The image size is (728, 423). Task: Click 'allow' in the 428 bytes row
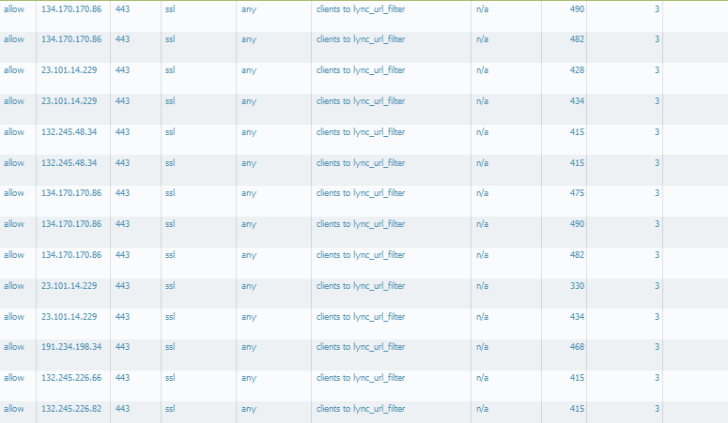[x=14, y=70]
